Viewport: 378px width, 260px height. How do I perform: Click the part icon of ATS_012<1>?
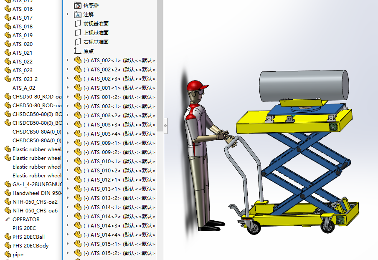(78, 179)
